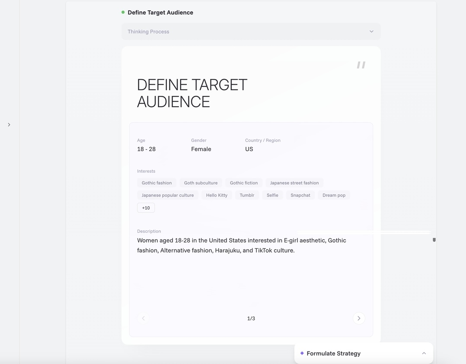Click the Formulate Strategy diamond icon
The height and width of the screenshot is (364, 466).
point(302,353)
